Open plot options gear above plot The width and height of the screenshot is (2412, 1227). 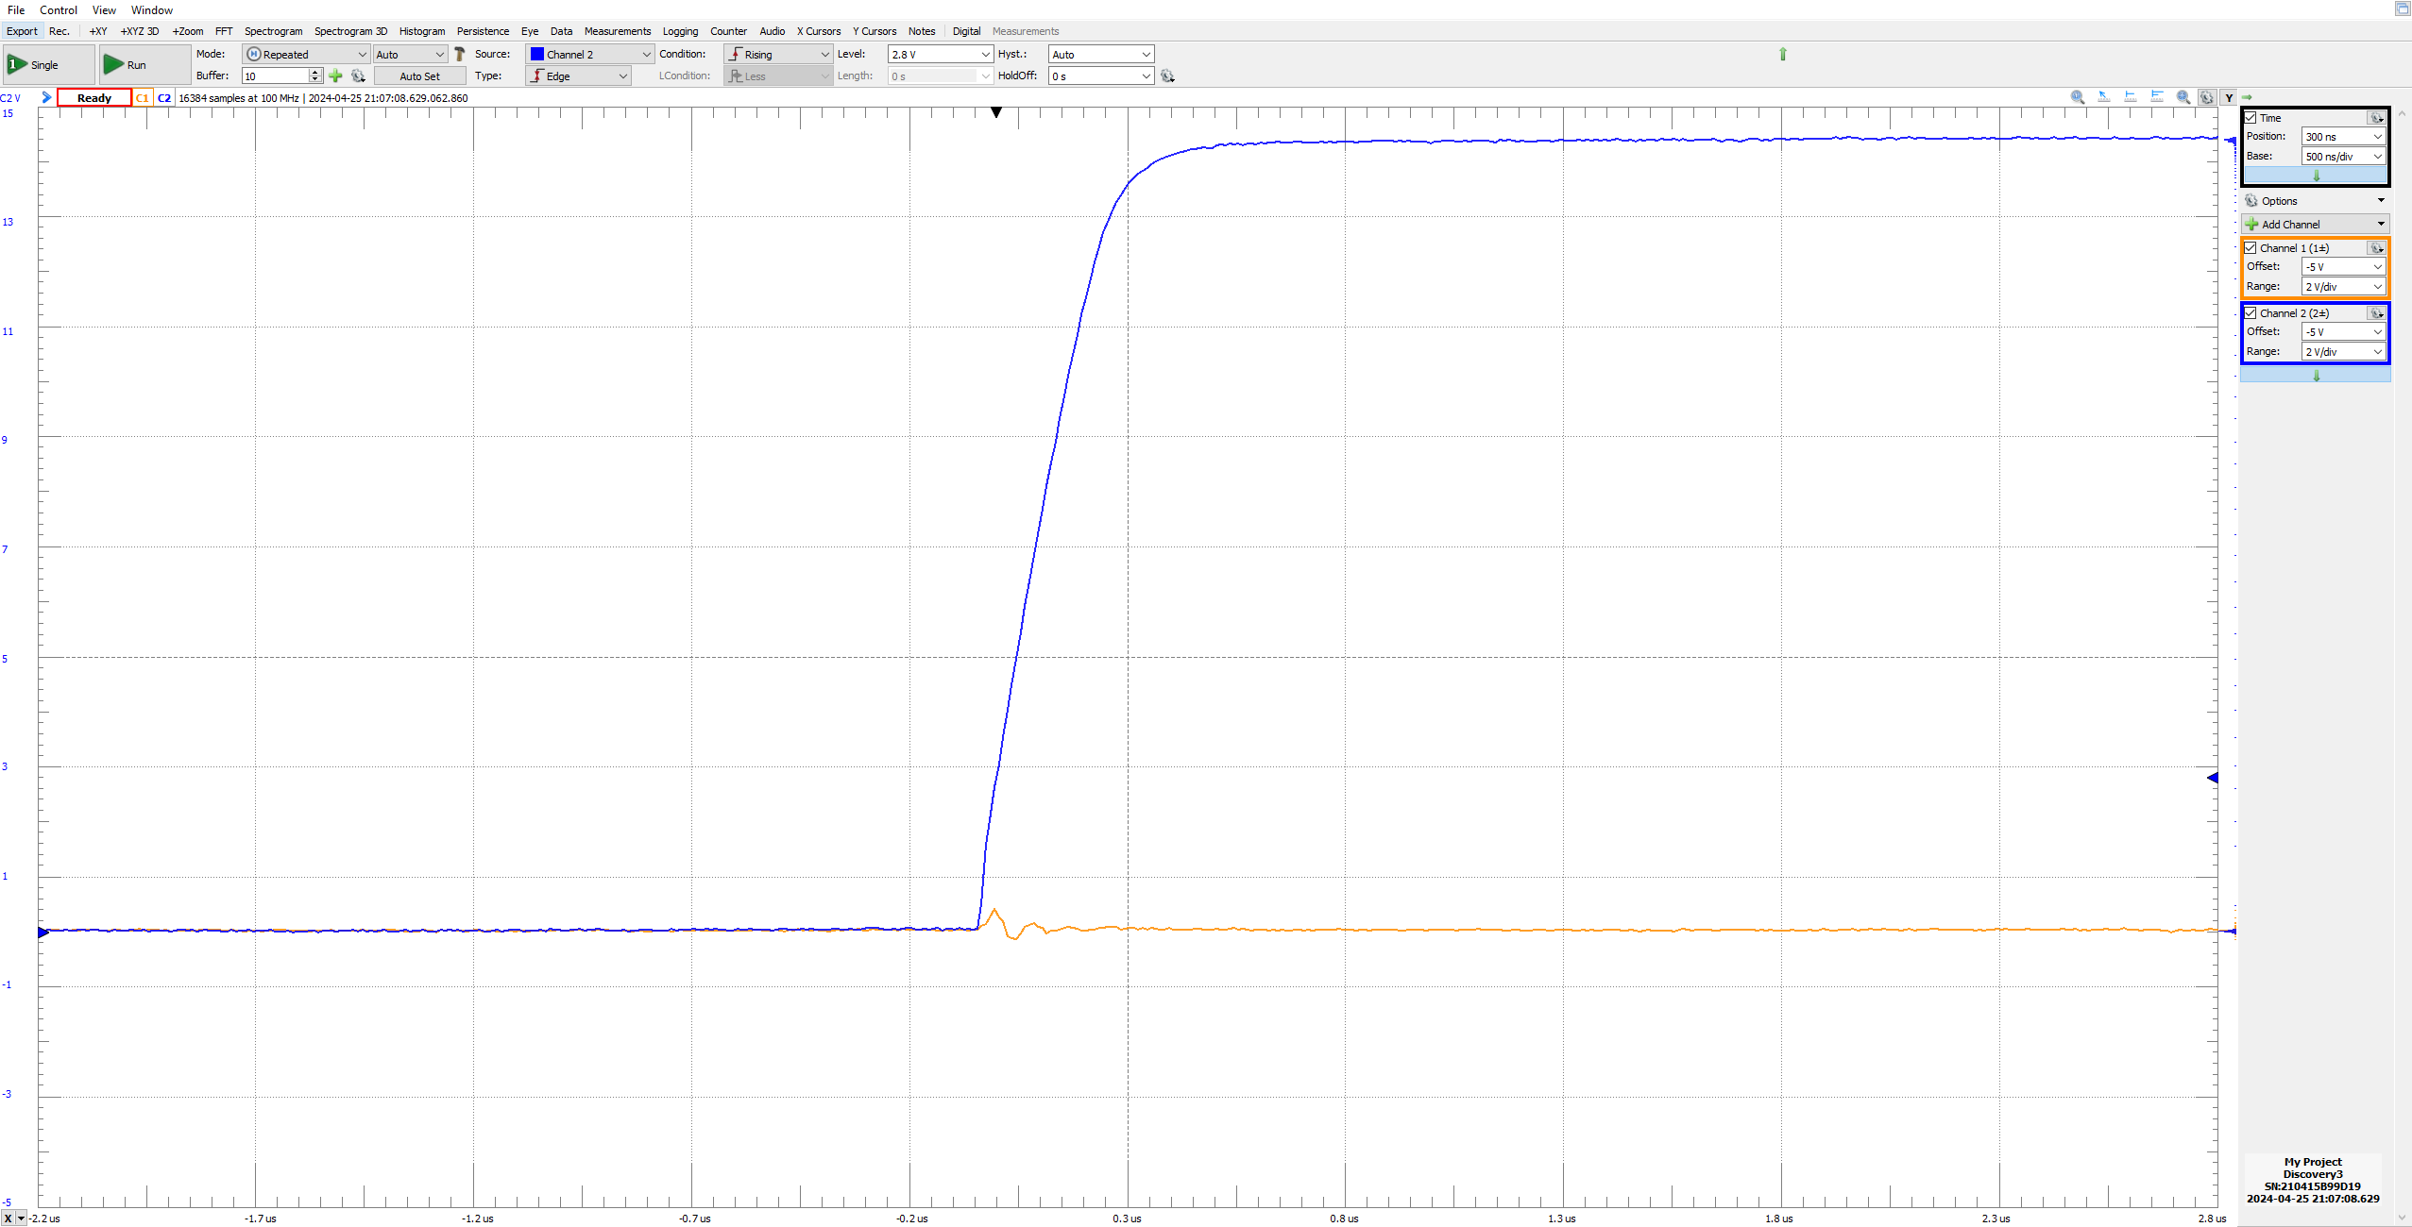[x=2207, y=97]
